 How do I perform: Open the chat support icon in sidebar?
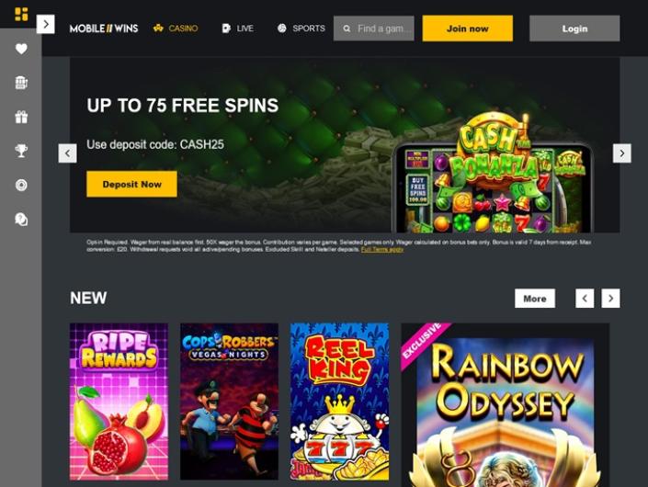[21, 219]
